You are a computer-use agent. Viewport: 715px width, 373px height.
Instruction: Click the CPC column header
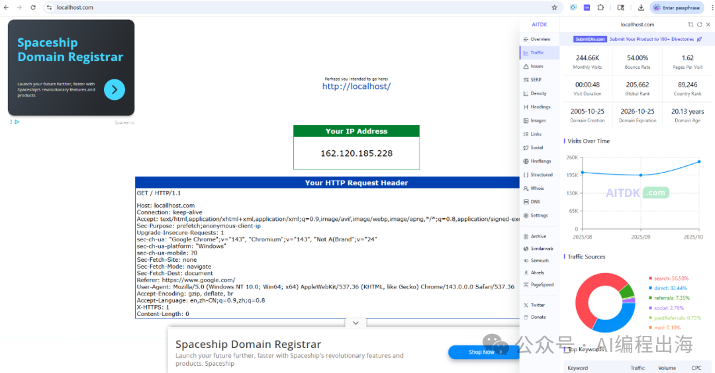pyautogui.click(x=696, y=368)
